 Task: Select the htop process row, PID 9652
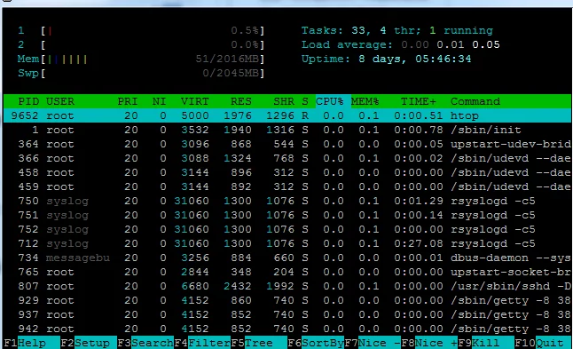tap(287, 115)
